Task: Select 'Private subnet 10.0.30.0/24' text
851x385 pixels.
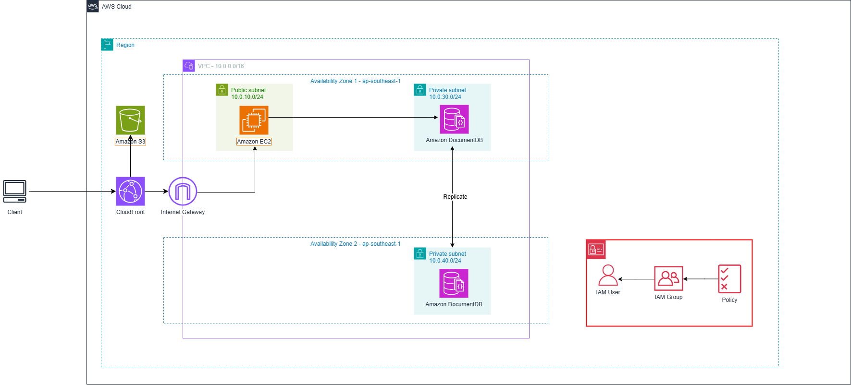Action: tap(447, 94)
